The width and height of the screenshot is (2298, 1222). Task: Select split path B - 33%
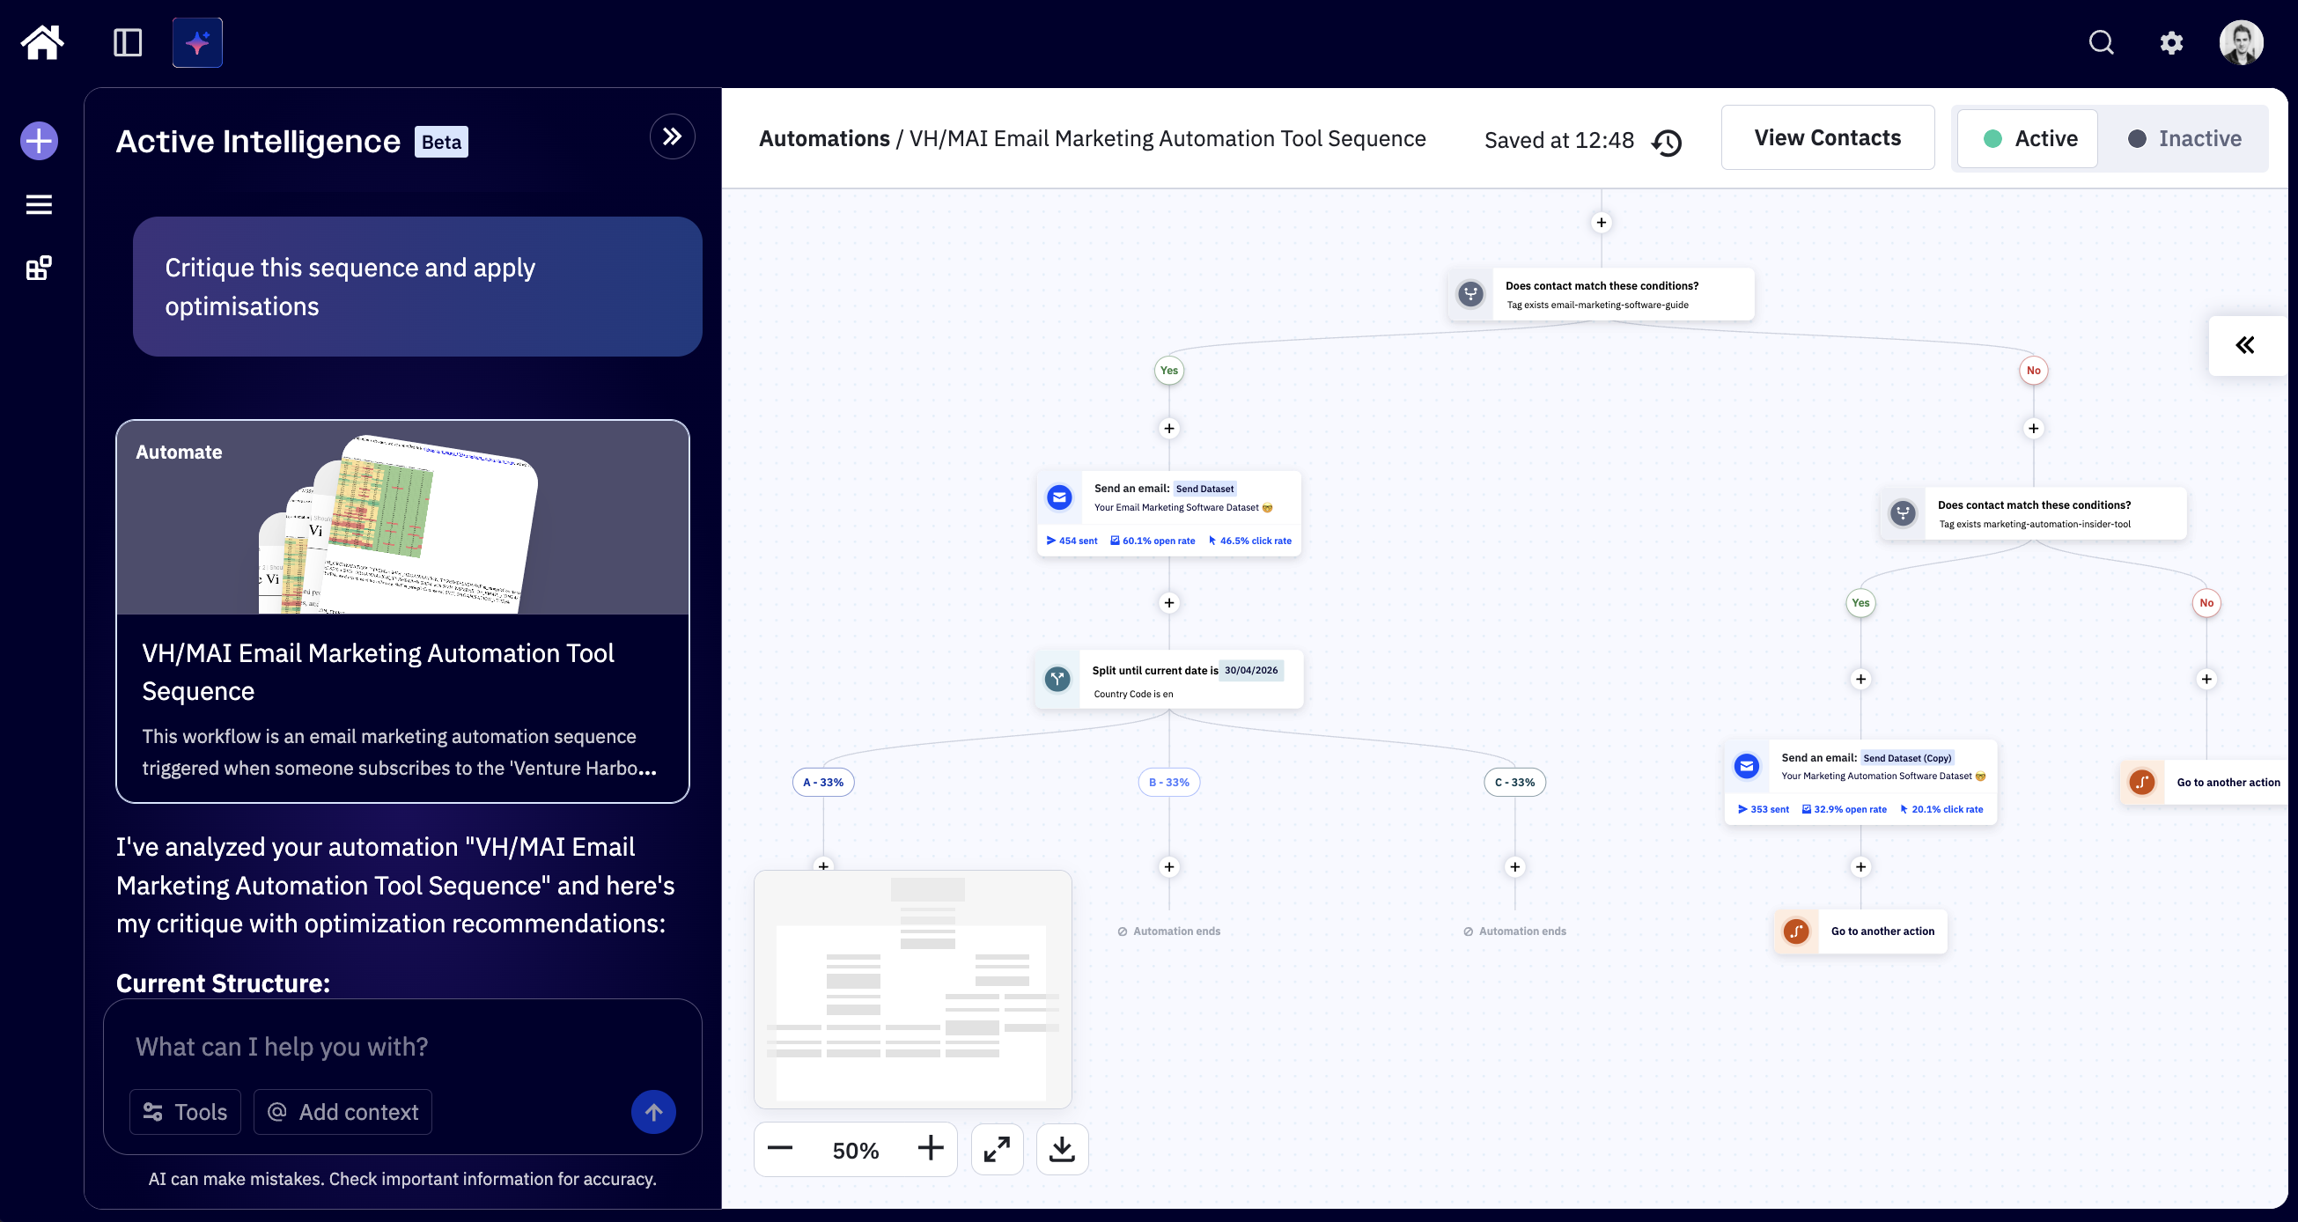[1168, 783]
